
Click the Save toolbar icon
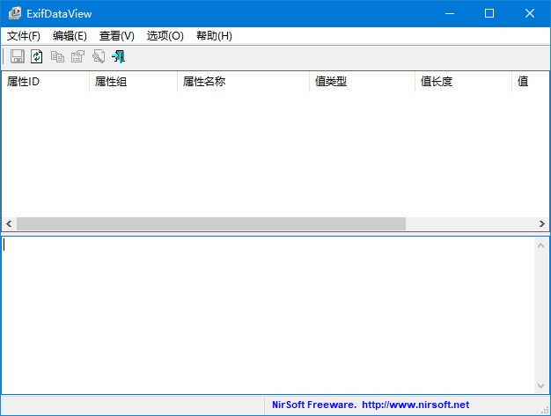pyautogui.click(x=17, y=57)
